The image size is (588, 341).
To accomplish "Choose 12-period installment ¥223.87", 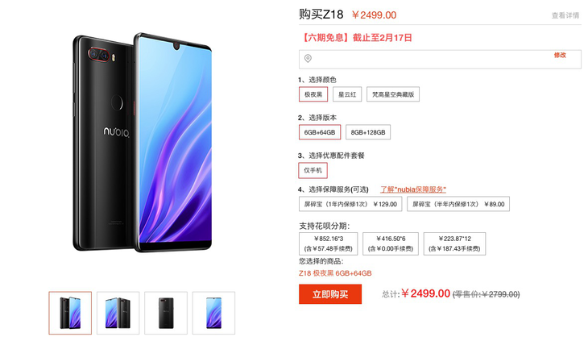I will (454, 243).
